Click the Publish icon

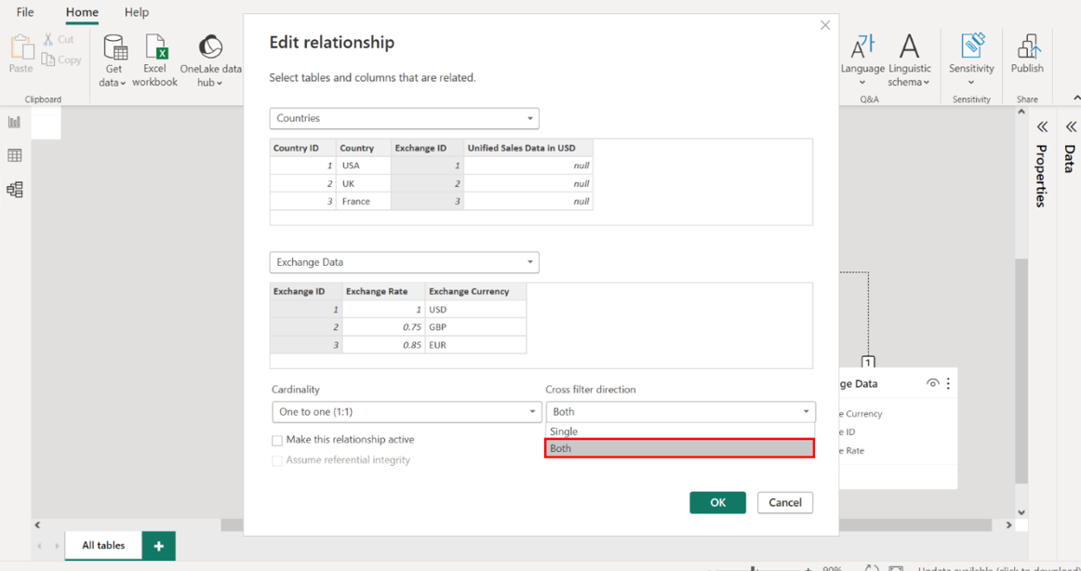(1027, 48)
